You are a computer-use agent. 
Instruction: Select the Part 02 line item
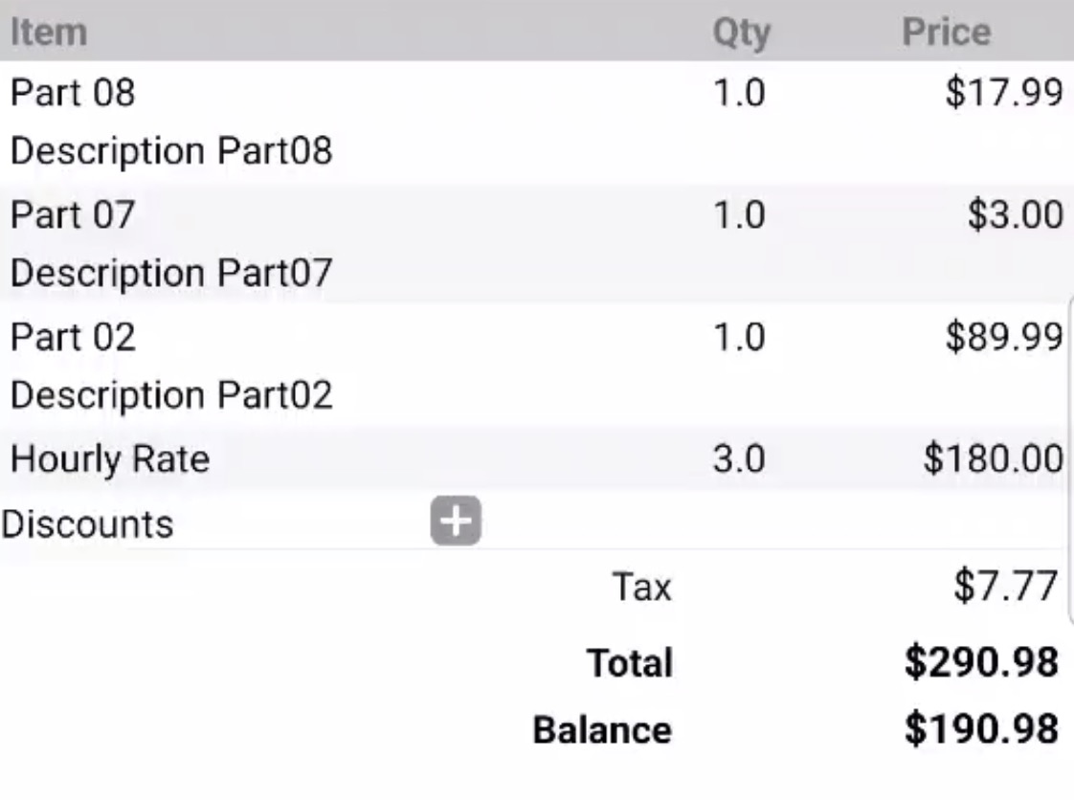click(73, 337)
